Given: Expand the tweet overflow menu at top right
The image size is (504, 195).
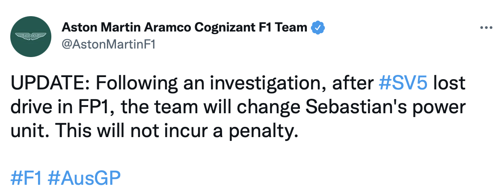Looking at the screenshot, I should click(487, 28).
